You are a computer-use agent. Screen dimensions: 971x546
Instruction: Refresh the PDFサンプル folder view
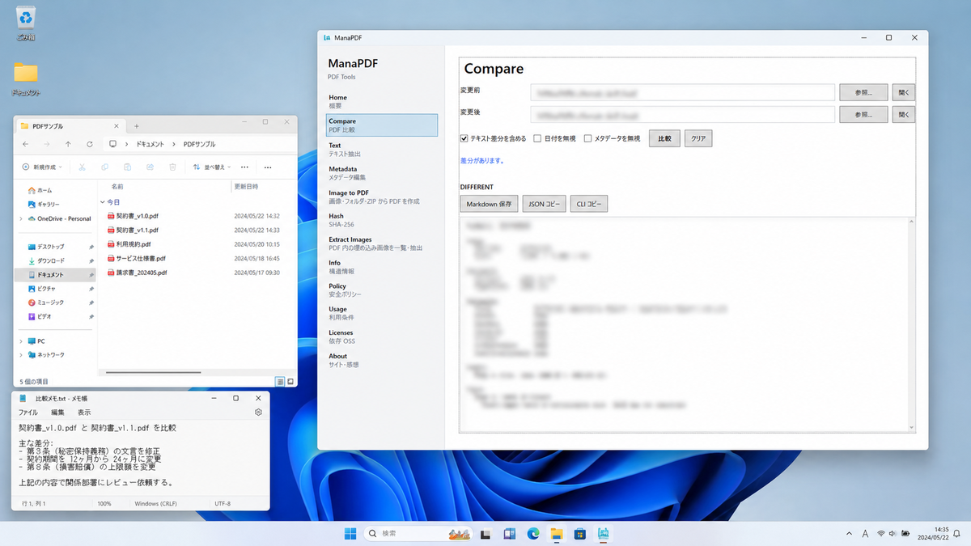coord(89,144)
